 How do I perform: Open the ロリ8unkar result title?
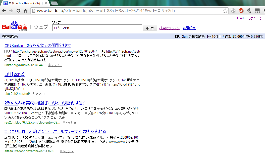pos(38,46)
